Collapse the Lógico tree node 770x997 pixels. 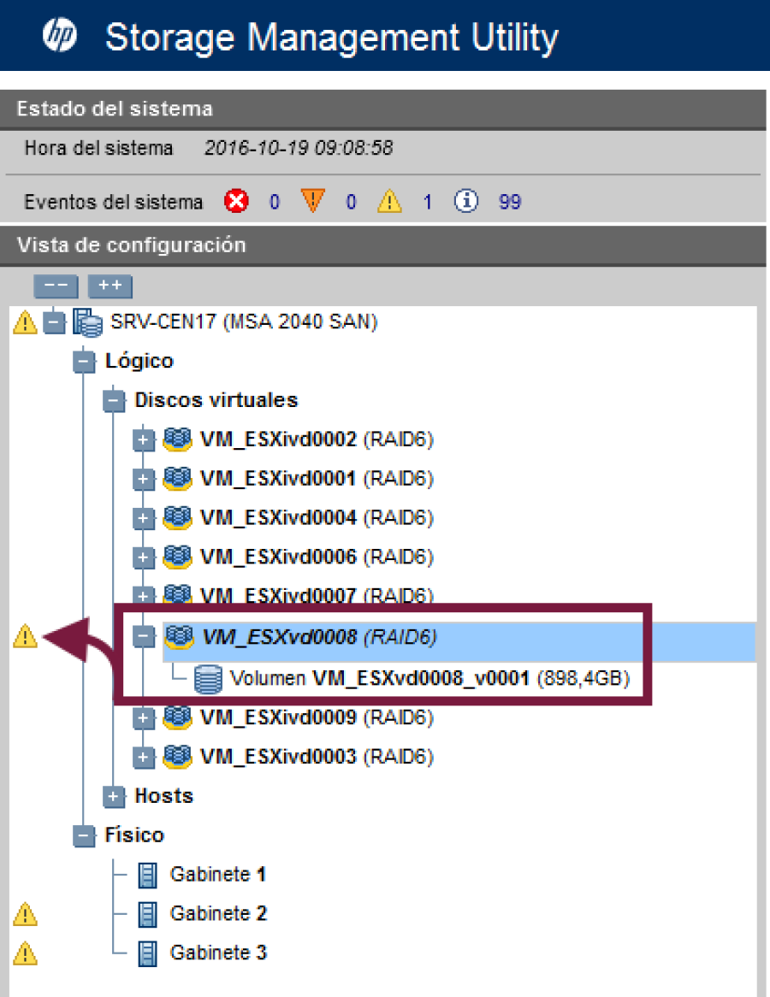pyautogui.click(x=84, y=362)
